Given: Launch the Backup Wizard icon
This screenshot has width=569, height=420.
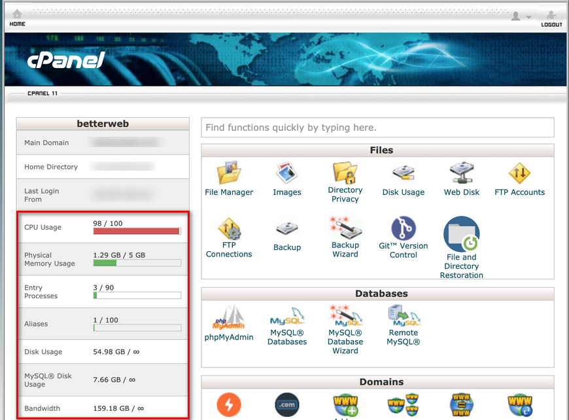Looking at the screenshot, I should 345,228.
